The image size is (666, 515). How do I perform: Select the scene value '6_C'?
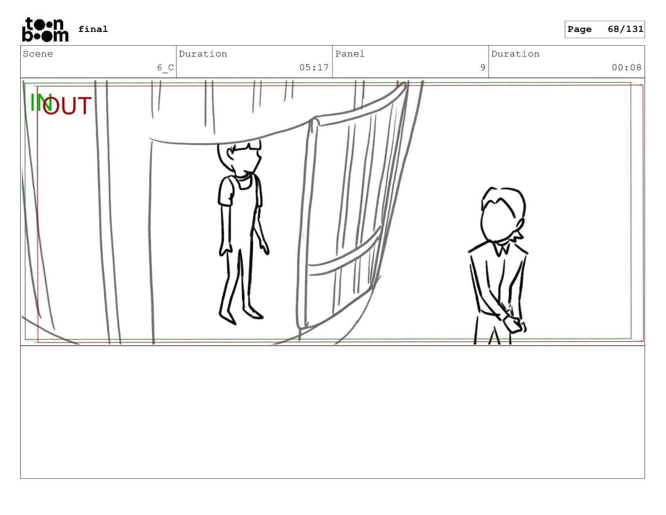[x=165, y=67]
